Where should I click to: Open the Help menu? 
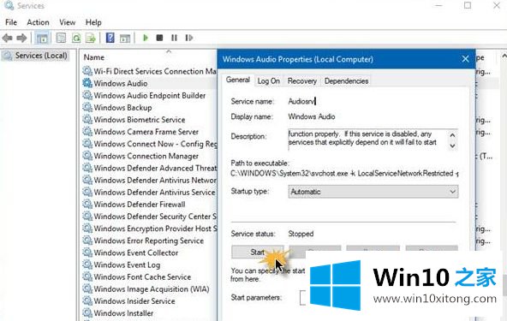(x=93, y=22)
